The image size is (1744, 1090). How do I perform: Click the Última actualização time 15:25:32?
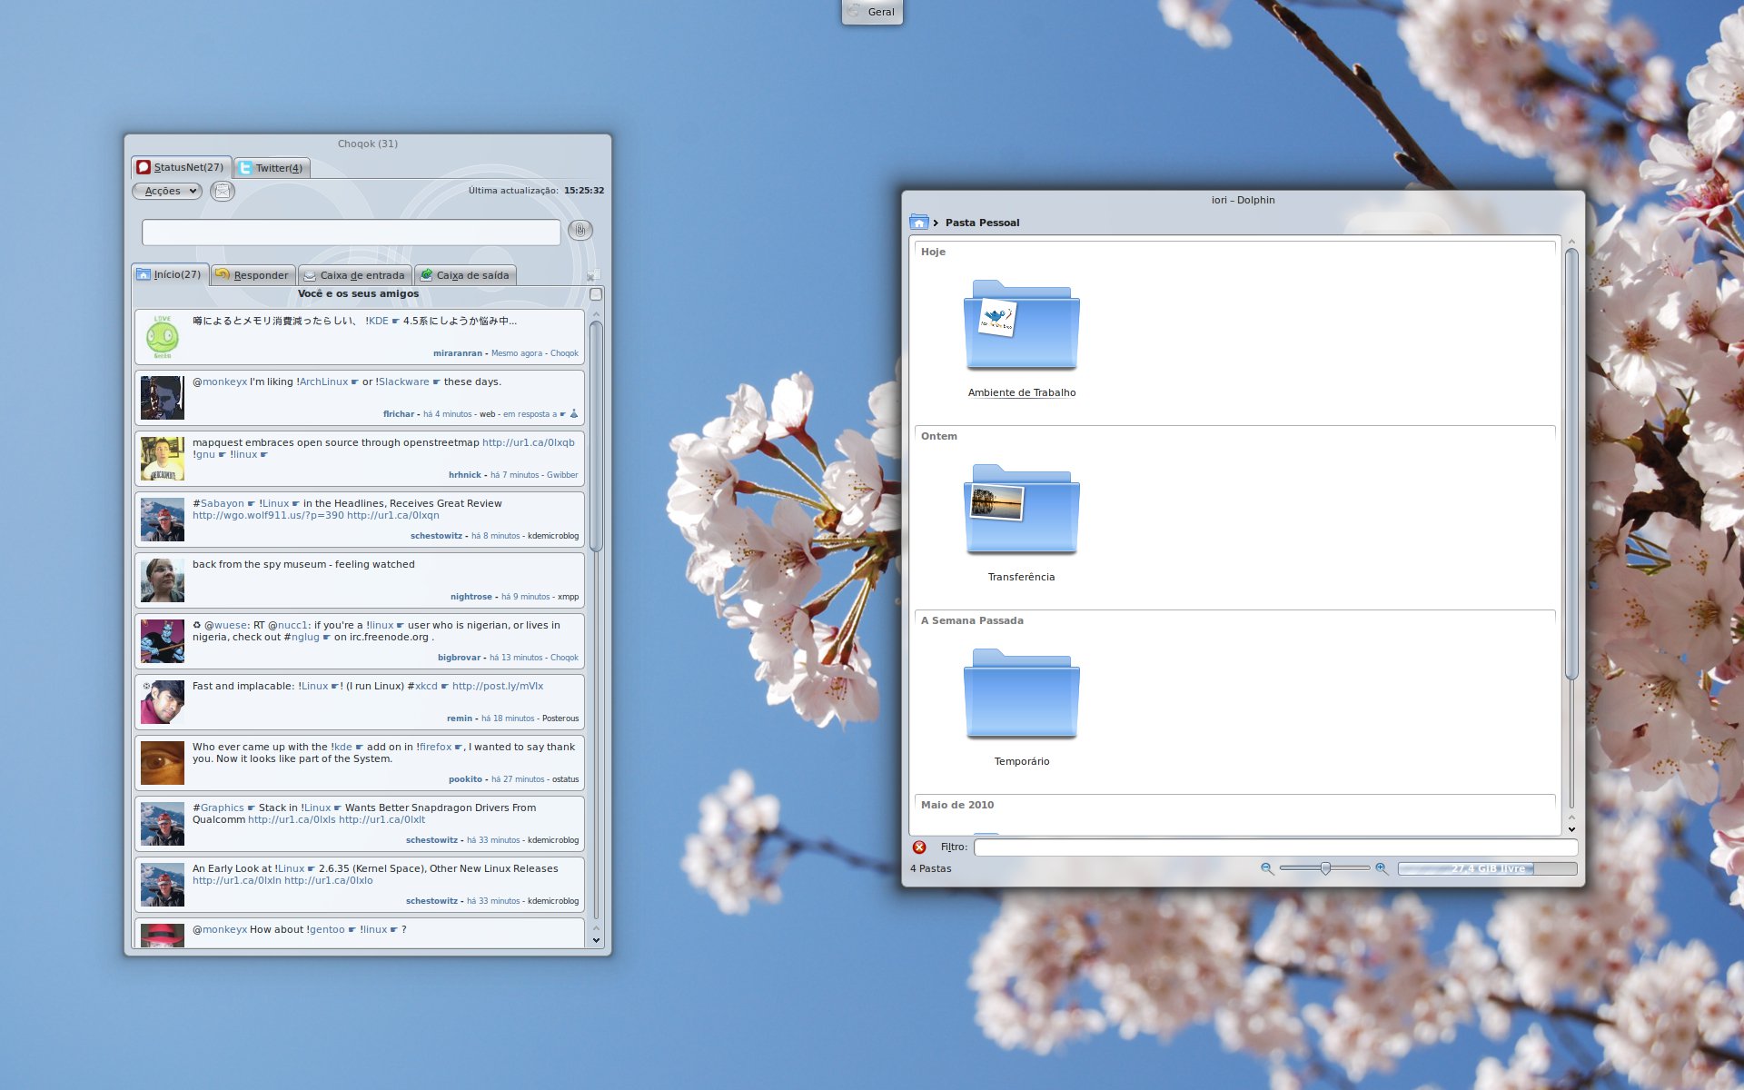click(x=584, y=191)
